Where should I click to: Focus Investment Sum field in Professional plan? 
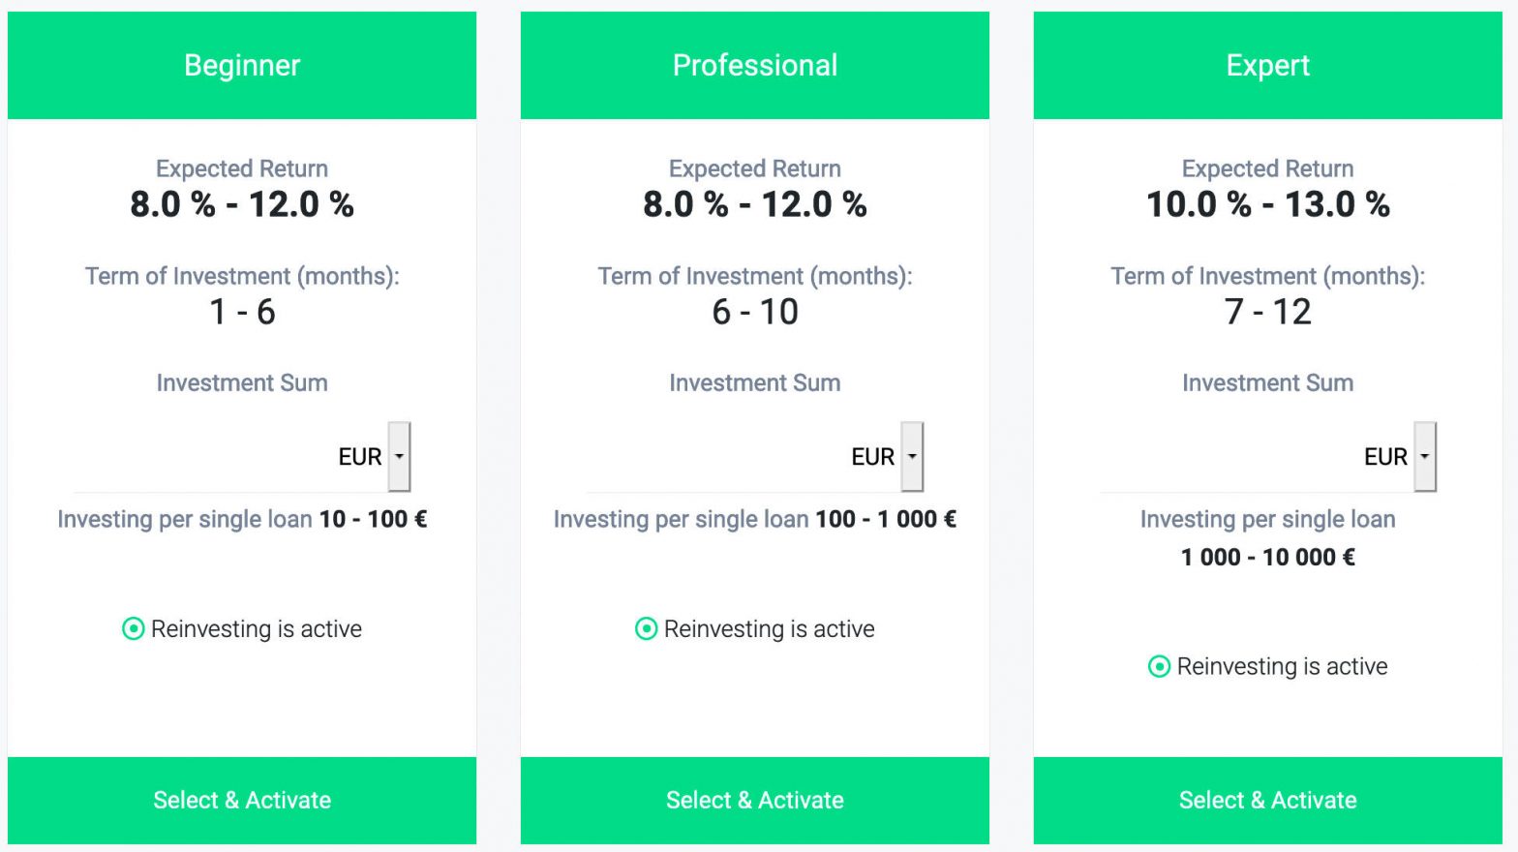716,457
